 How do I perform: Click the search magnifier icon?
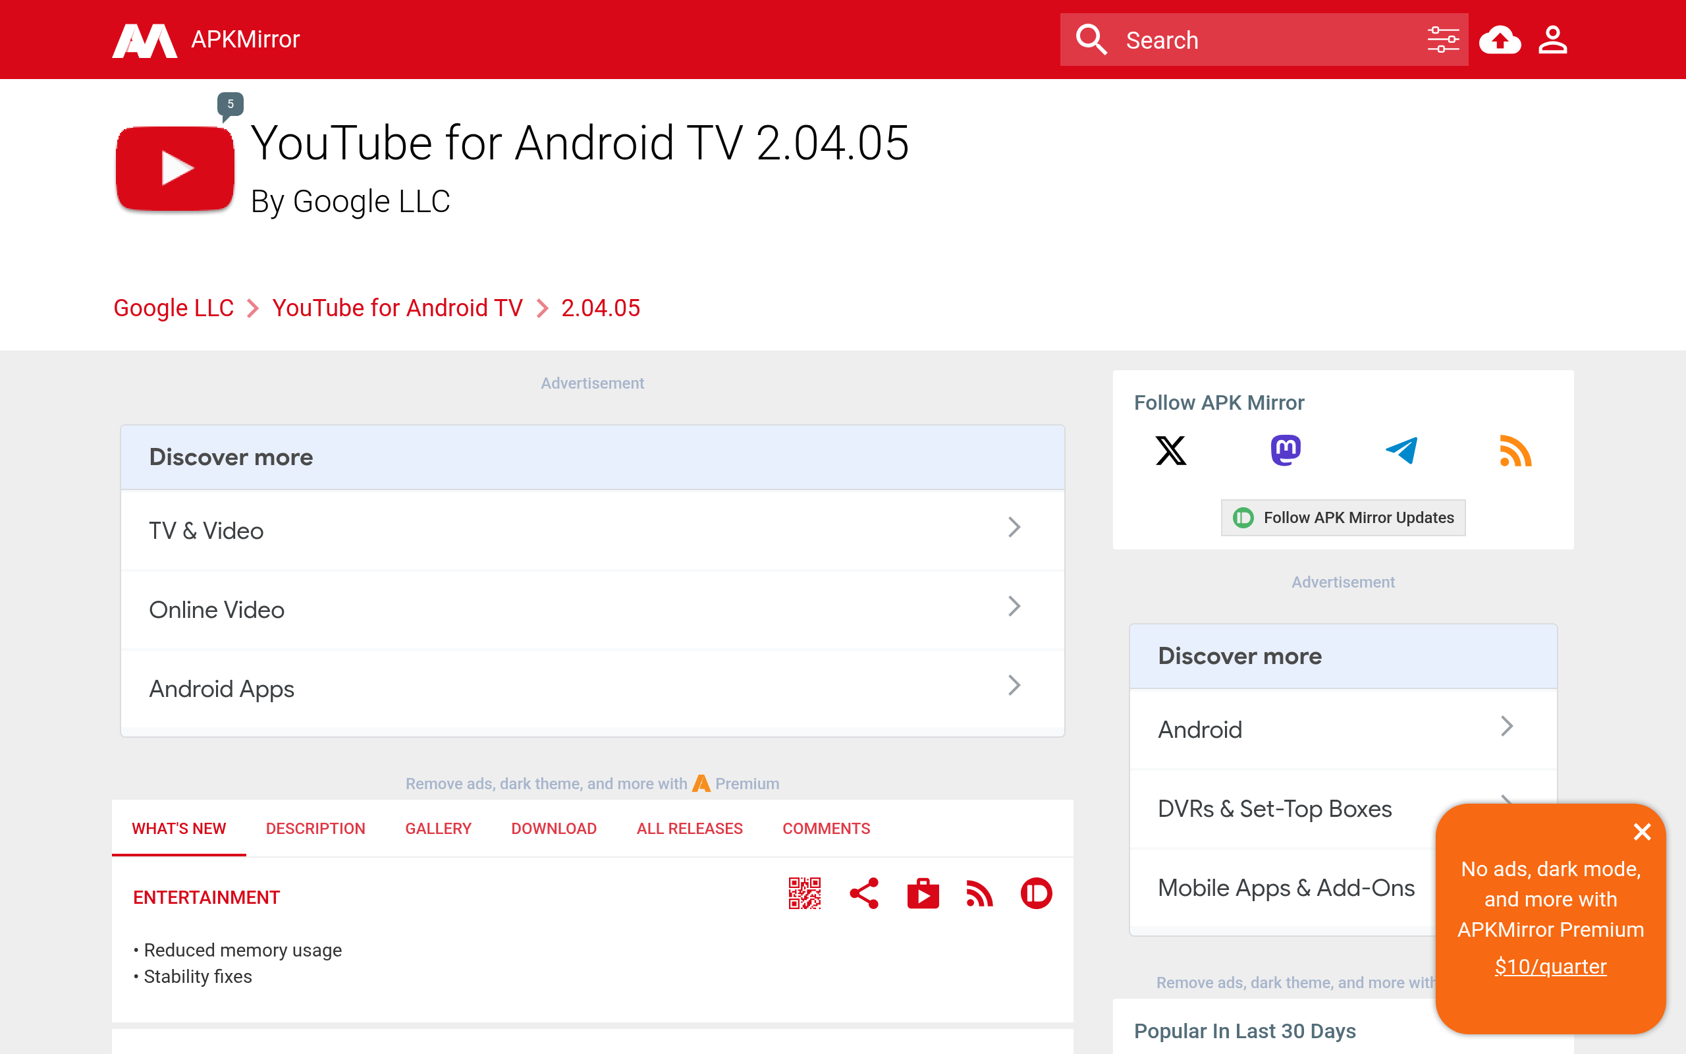click(1091, 40)
